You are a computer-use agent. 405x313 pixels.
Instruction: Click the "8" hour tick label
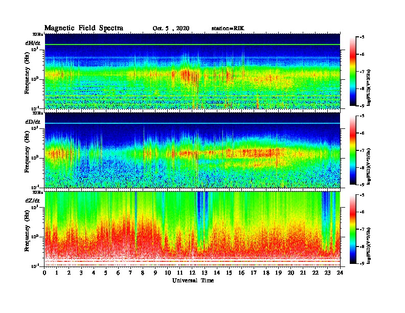click(x=143, y=273)
